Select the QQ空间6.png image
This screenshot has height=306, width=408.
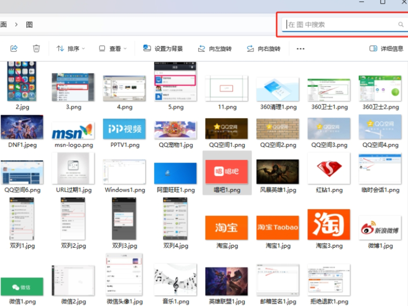[x=22, y=172]
